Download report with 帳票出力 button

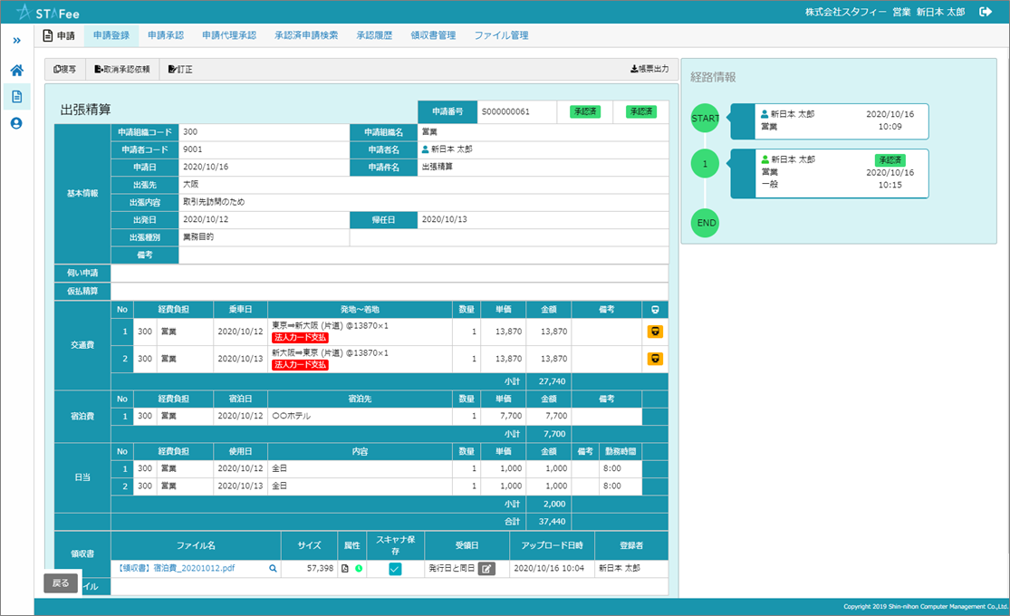(x=649, y=69)
